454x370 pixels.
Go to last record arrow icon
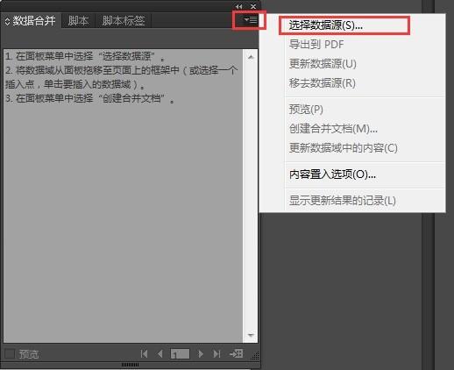click(x=216, y=354)
